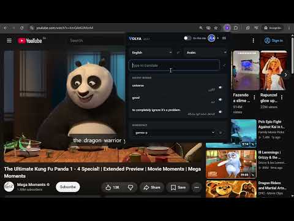This screenshot has width=294, height=221.
Task: Subscribe to Mega Moments channel
Action: (x=68, y=187)
